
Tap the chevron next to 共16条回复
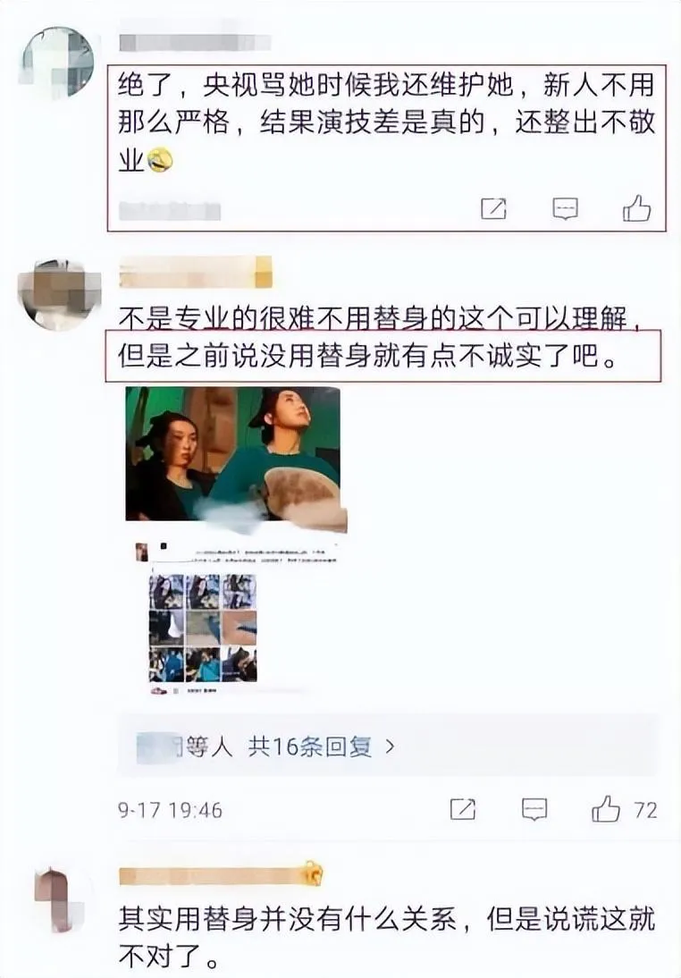(x=391, y=746)
